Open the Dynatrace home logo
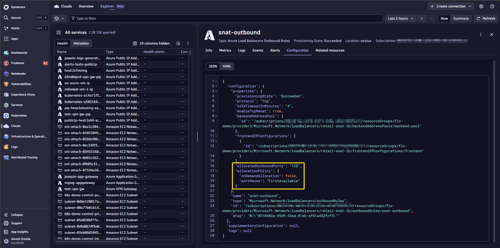This screenshot has height=248, width=500. pos(6,7)
